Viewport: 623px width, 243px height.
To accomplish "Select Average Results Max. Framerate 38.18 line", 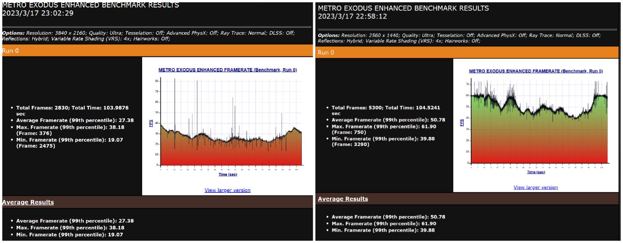I will (x=70, y=228).
